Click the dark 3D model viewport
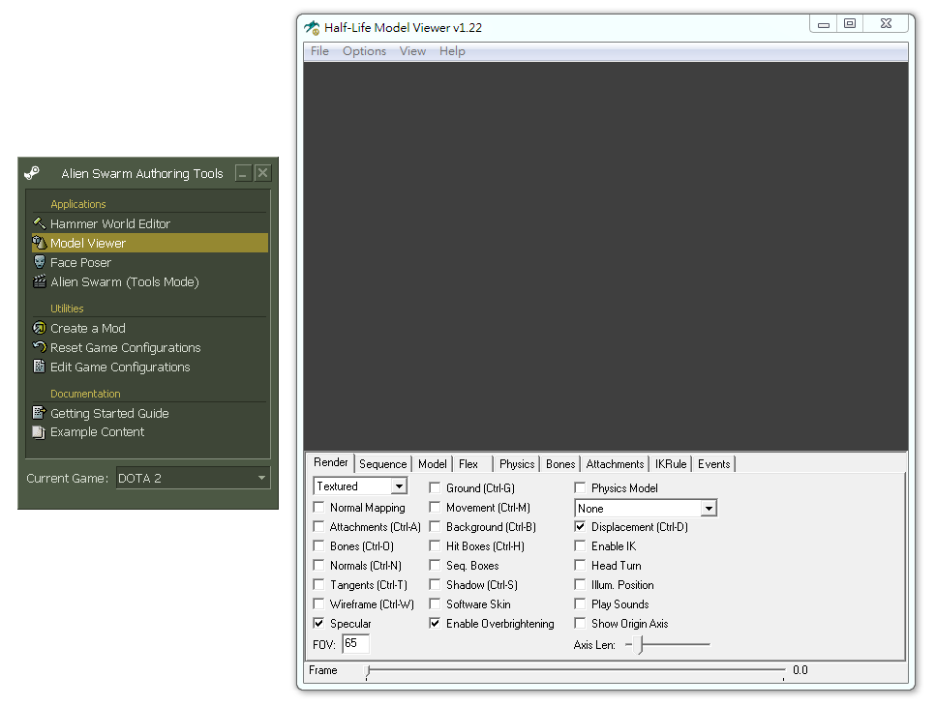936x706 pixels. (605, 256)
